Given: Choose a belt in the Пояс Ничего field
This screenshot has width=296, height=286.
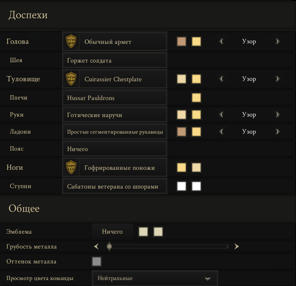Looking at the screenshot, I should coord(115,149).
